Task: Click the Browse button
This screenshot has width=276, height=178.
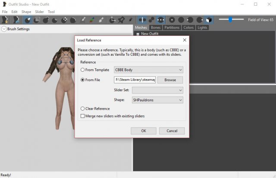Action: point(170,80)
